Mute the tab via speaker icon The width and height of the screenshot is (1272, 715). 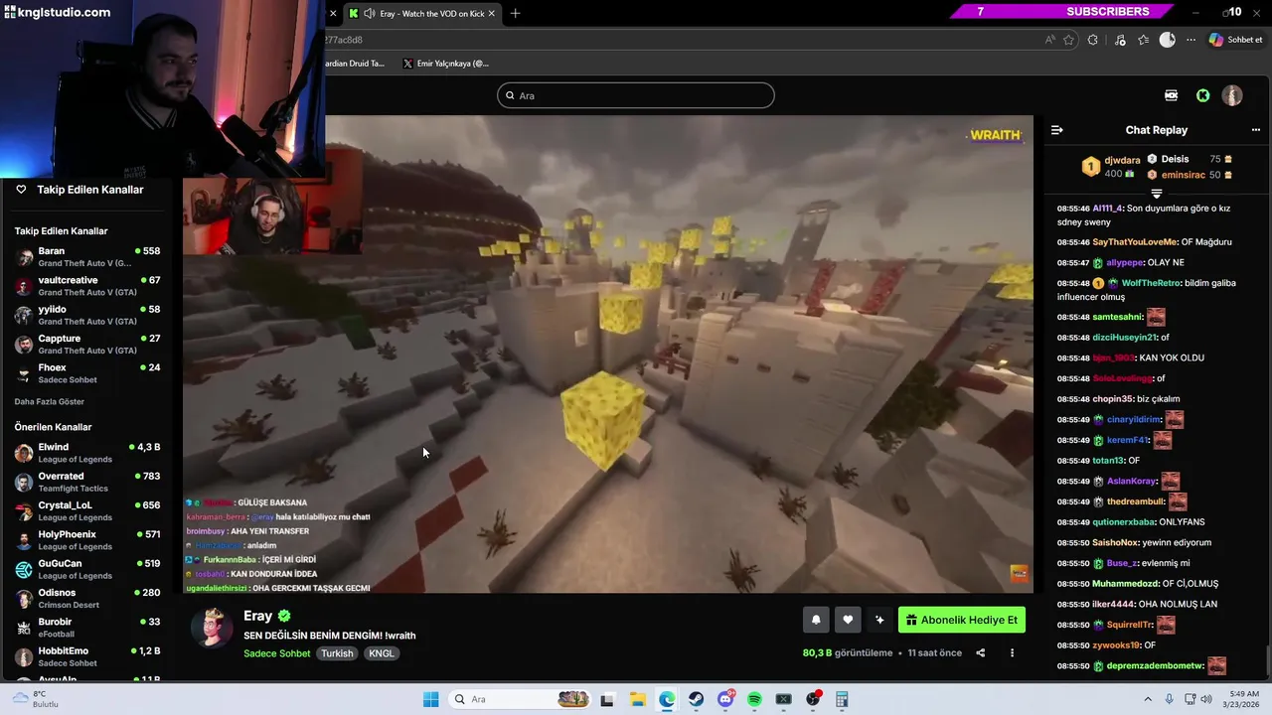point(370,13)
